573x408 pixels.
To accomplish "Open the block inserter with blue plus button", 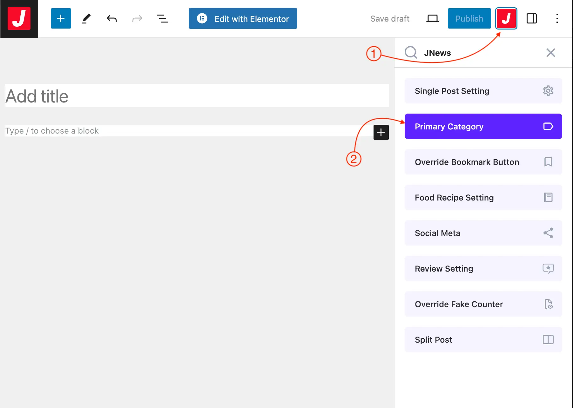I will (61, 19).
